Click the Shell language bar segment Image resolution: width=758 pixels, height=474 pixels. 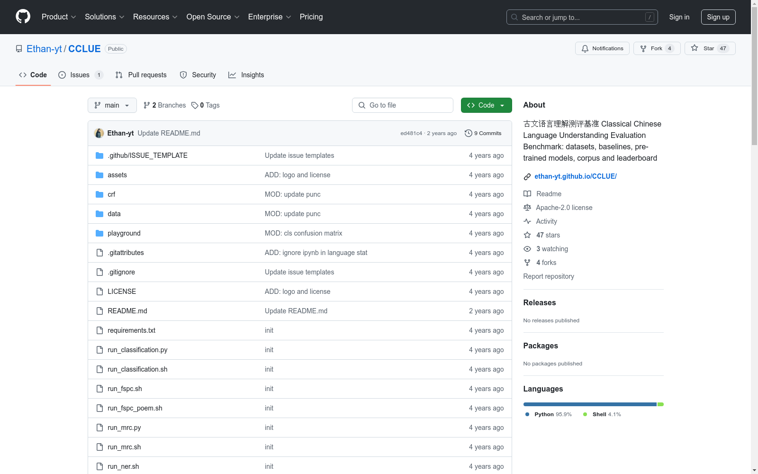(x=660, y=404)
